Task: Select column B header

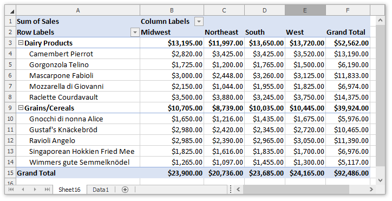Action: click(x=172, y=10)
